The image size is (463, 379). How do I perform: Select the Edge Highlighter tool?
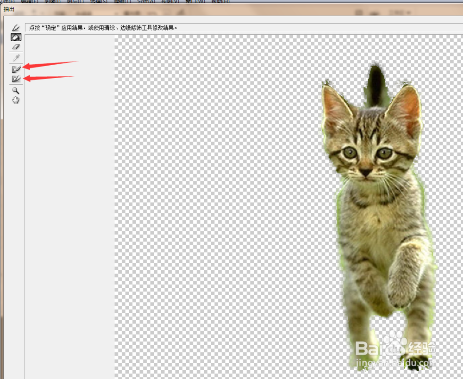[16, 28]
